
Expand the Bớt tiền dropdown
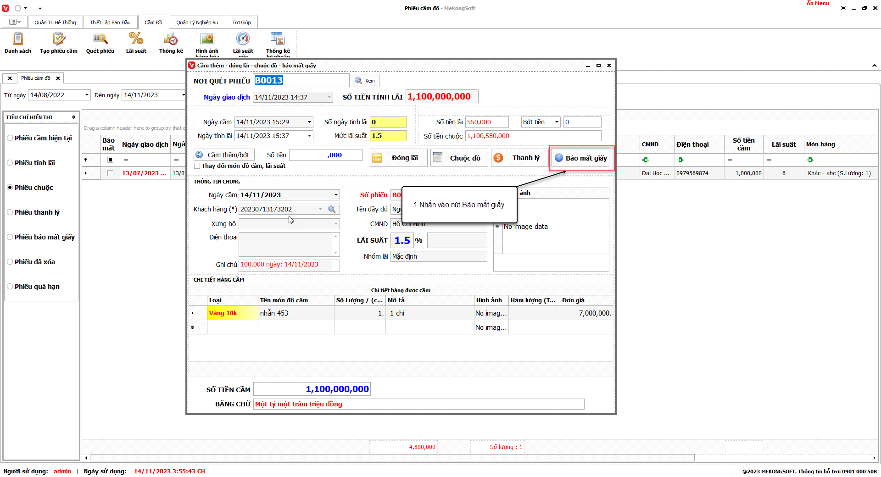click(x=557, y=122)
